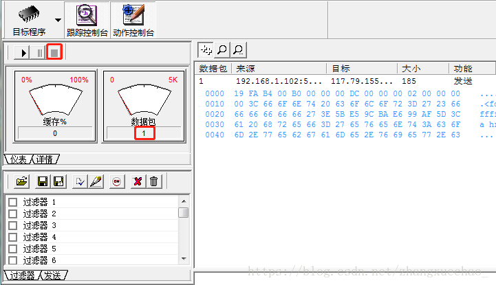The width and height of the screenshot is (496, 285).
Task: Sort by the 目标 destination column header
Action: coord(362,69)
